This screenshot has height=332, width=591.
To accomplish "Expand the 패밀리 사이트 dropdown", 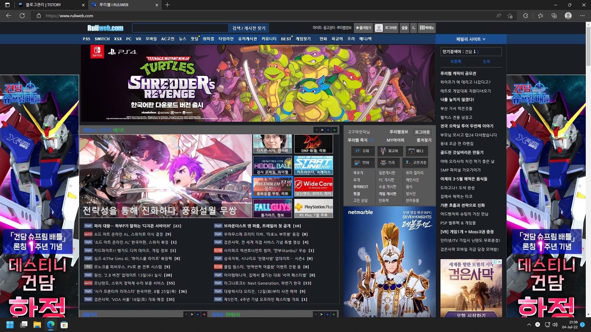I will pos(471,39).
